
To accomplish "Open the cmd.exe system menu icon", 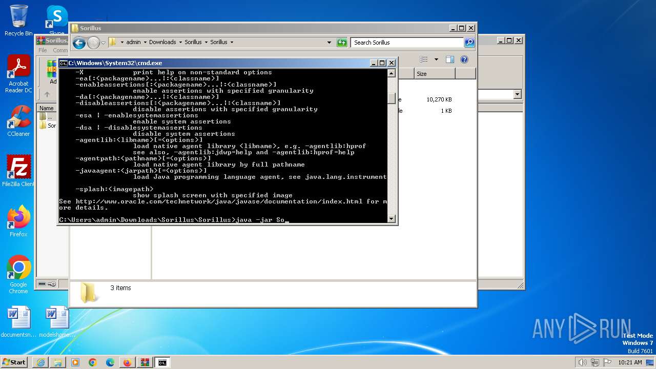I will tap(63, 63).
